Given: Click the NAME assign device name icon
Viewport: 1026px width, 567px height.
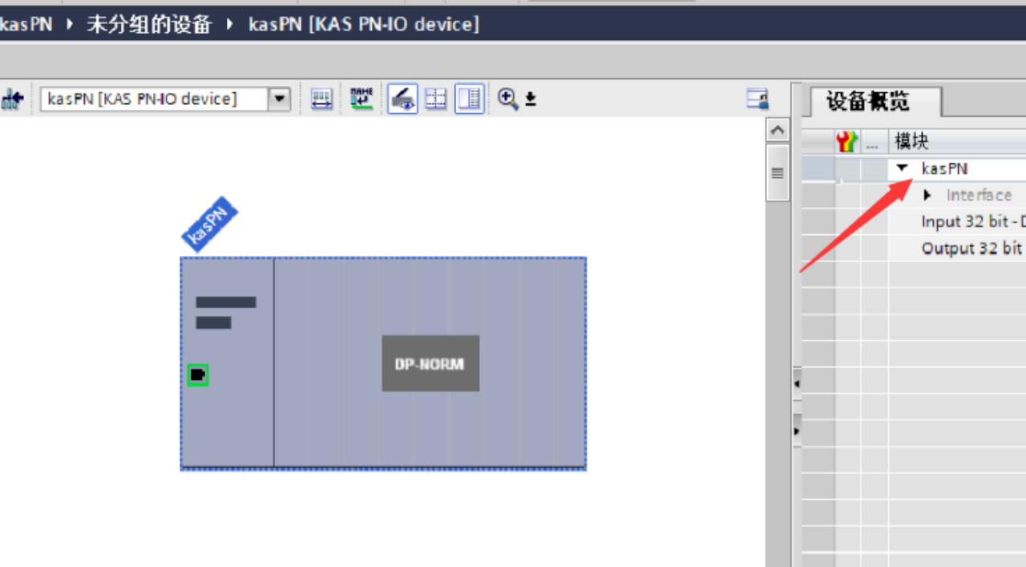Looking at the screenshot, I should (362, 99).
